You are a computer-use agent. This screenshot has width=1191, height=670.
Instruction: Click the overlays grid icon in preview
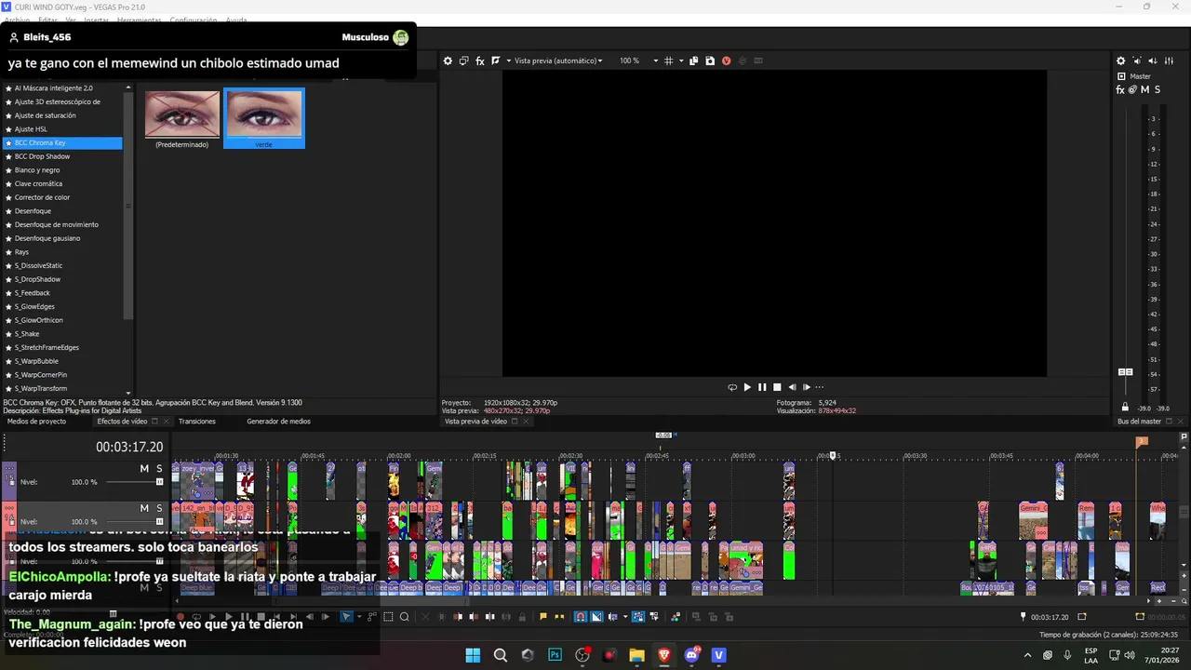pyautogui.click(x=668, y=60)
